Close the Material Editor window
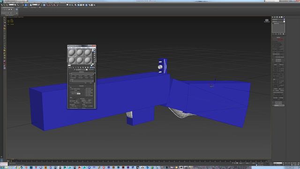 coord(94,46)
